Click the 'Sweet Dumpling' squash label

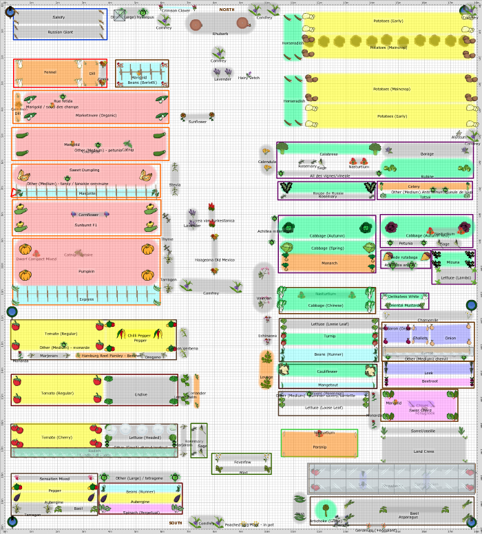click(84, 170)
